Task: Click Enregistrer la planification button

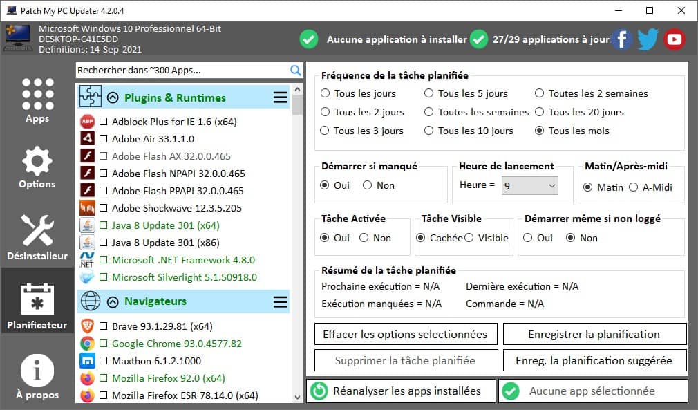Action: (595, 335)
